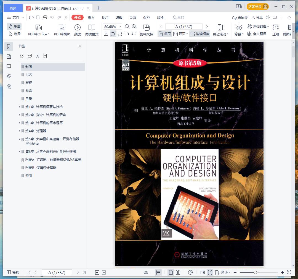Click PDF转Office conversion button

tap(39, 30)
